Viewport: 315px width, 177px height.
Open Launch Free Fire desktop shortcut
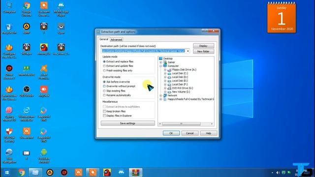pos(9,93)
